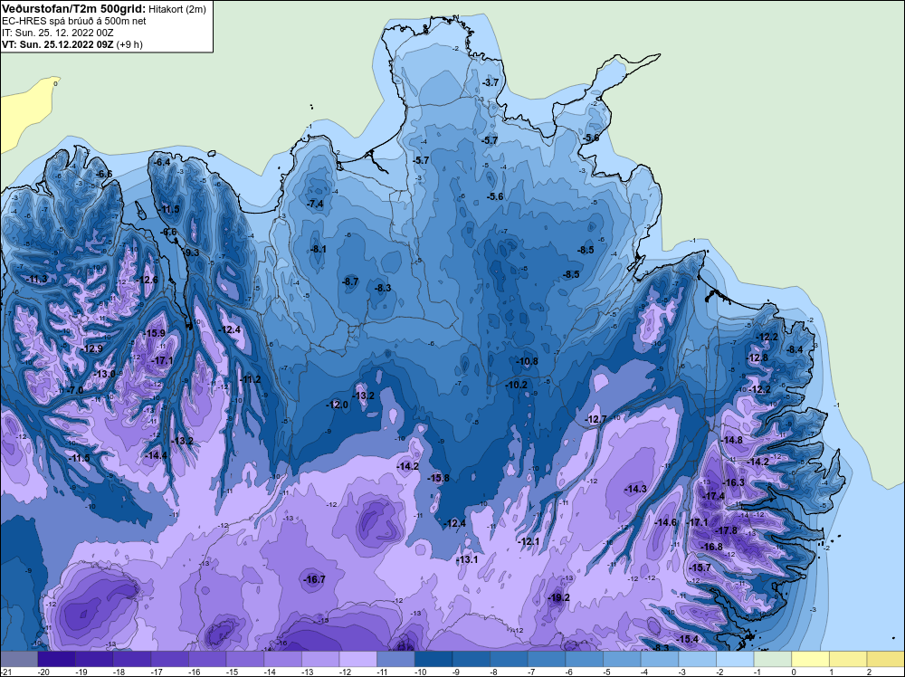Click the -10.8 temperature label
This screenshot has height=677, width=905.
527,361
